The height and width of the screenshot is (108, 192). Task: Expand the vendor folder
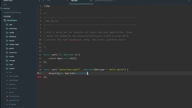tap(12, 69)
